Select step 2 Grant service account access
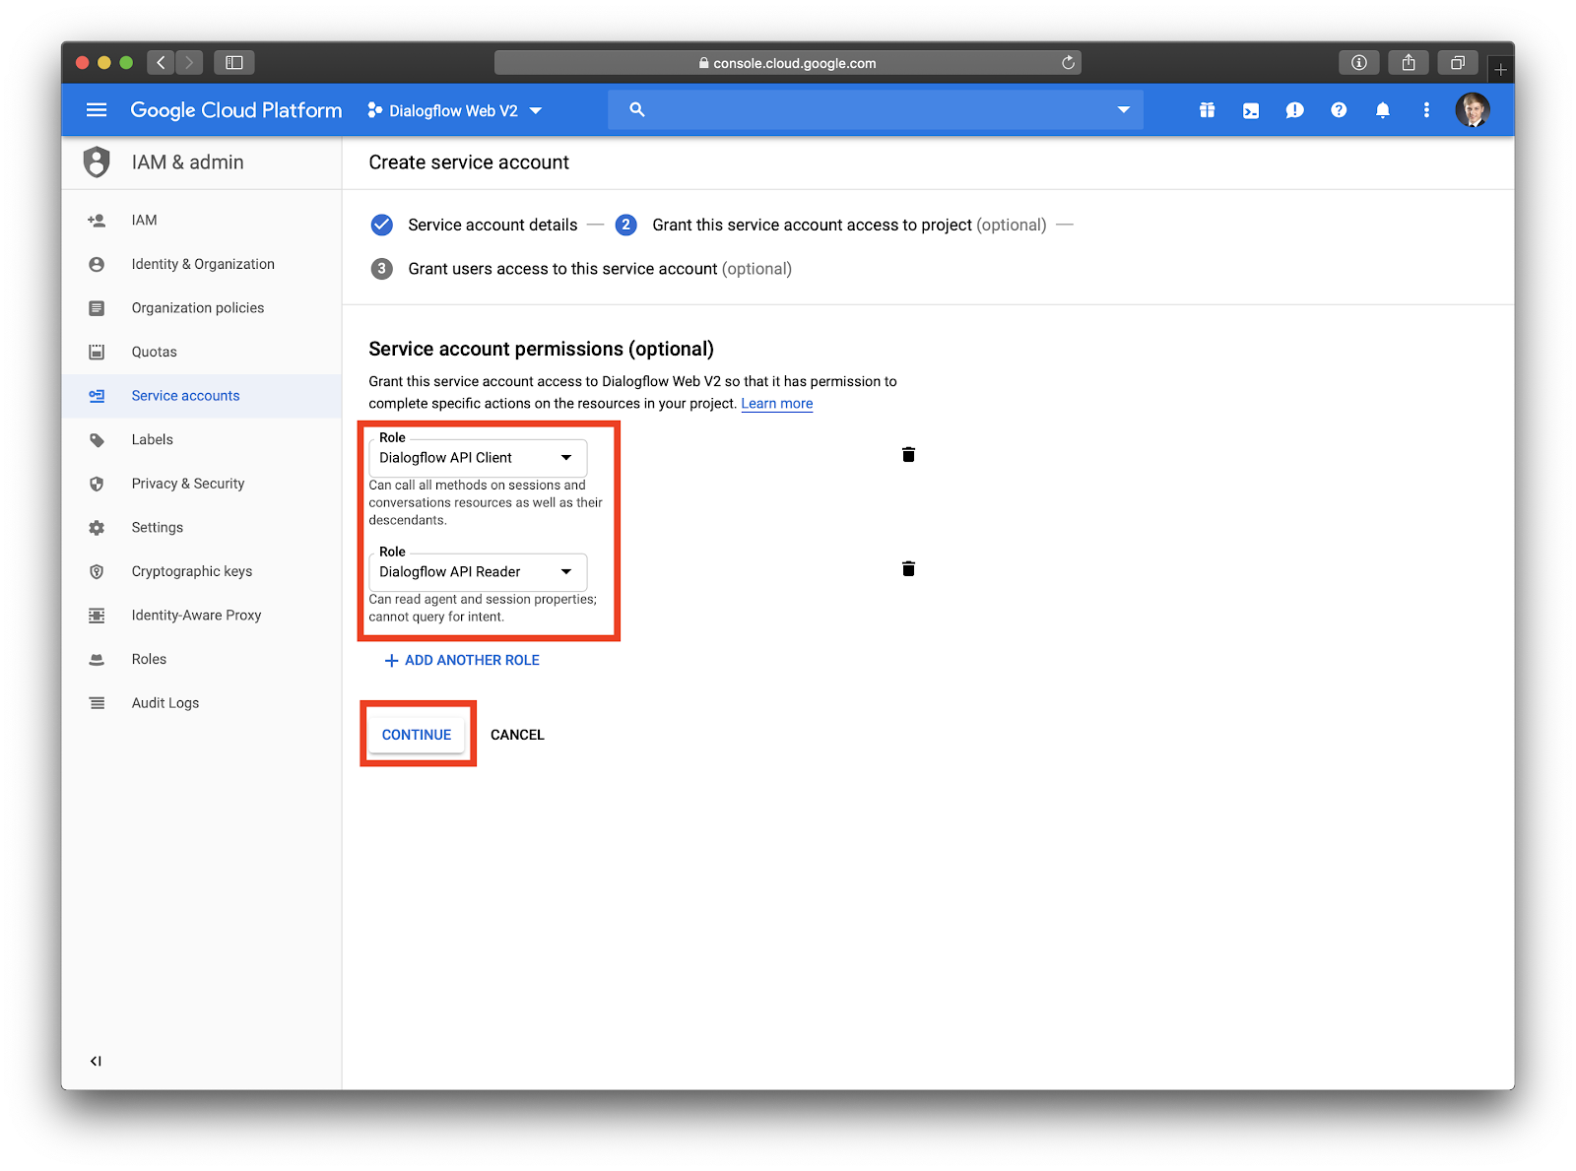Viewport: 1576px width, 1171px height. coord(830,225)
